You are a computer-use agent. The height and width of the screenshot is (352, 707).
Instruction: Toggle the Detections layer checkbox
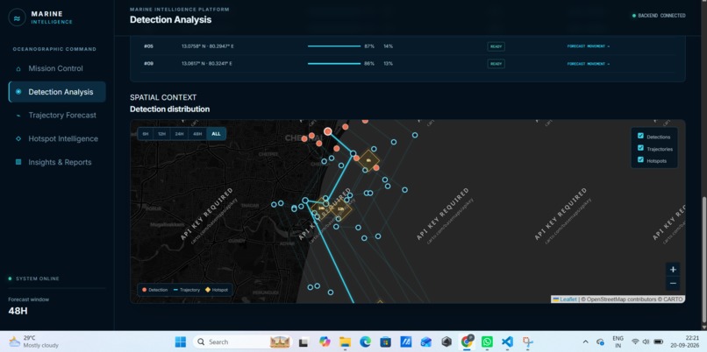pos(640,136)
